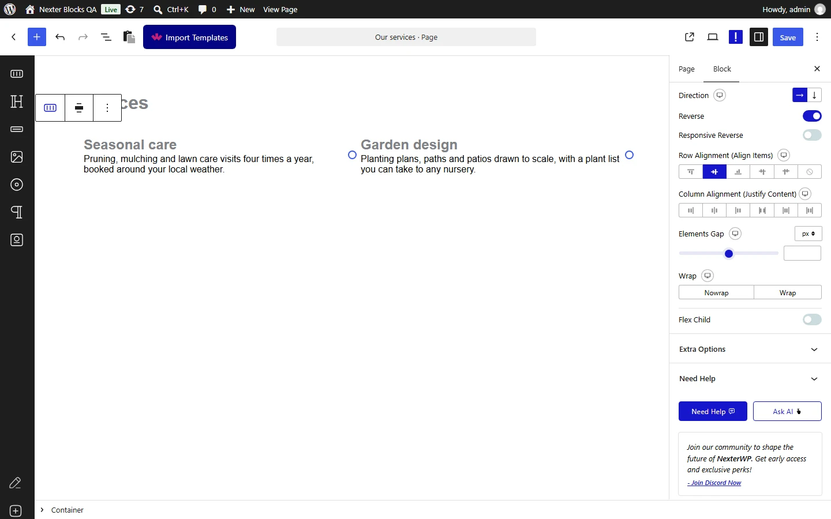Open the New menu in admin bar
Image resolution: width=831 pixels, height=519 pixels.
pos(241,9)
